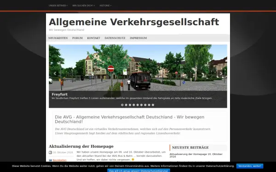Select the seventh slideshow pagination dot
Screen dimensions: 276x172
point(145,105)
